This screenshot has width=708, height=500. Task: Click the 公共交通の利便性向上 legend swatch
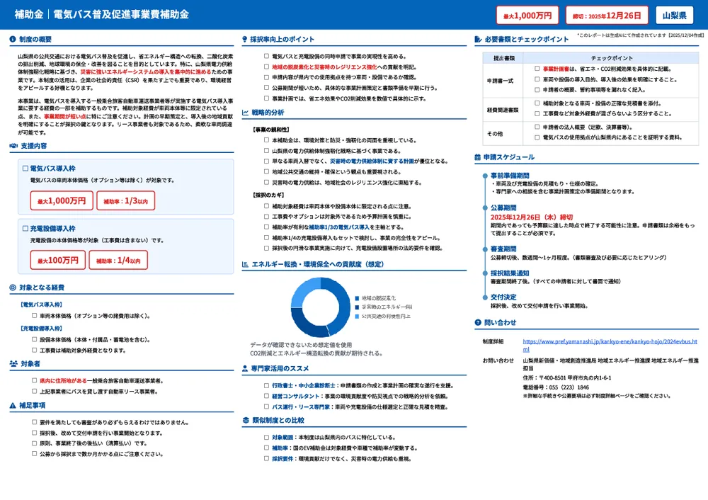[357, 316]
